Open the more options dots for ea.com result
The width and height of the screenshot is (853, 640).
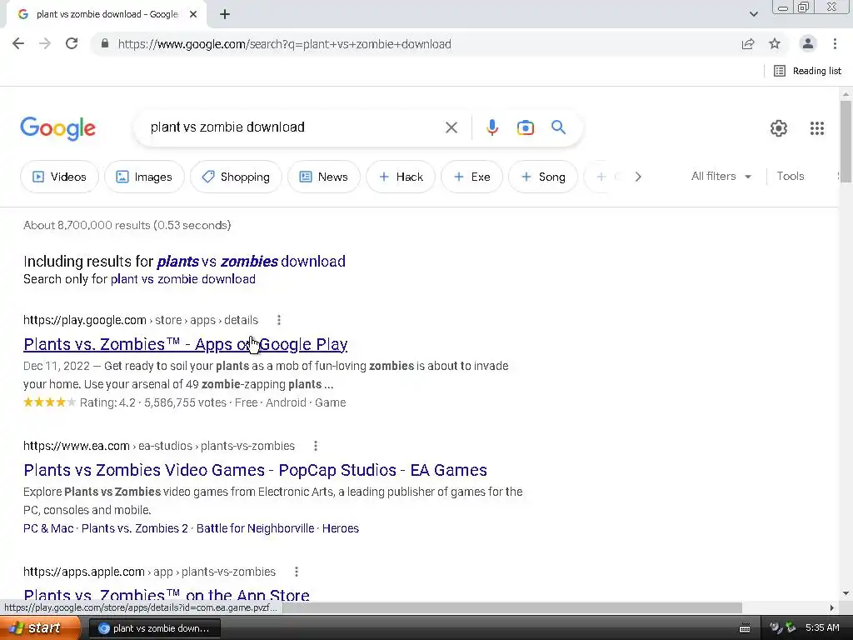click(x=316, y=447)
